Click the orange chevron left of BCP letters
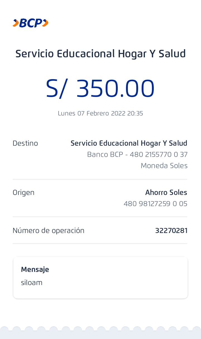The image size is (201, 339). 16,23
